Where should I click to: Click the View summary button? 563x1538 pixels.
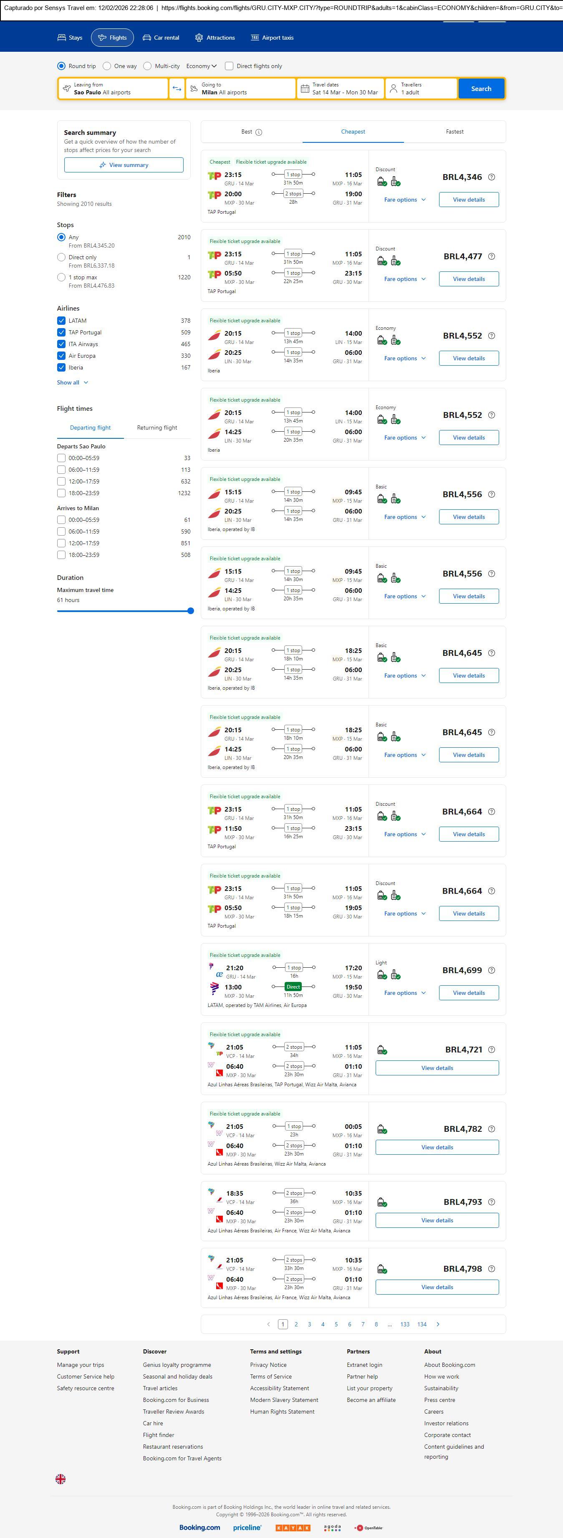coord(124,165)
